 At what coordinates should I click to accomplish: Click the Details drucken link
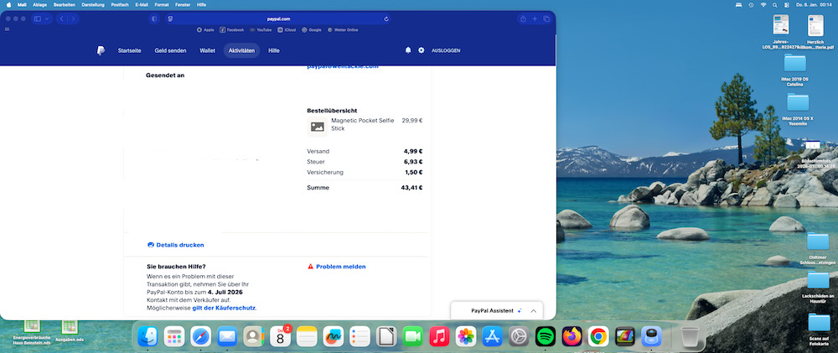pyautogui.click(x=179, y=245)
